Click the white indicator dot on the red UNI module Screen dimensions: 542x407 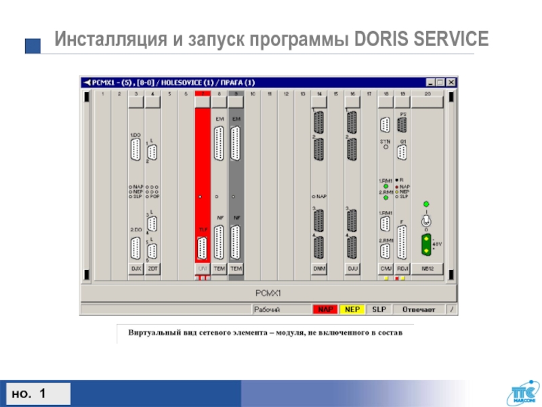(200, 197)
